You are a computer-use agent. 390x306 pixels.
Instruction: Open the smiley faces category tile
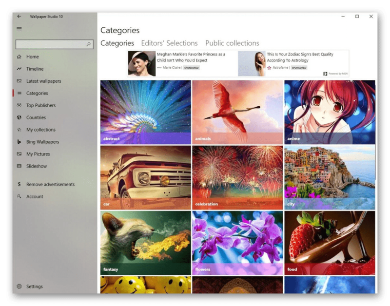point(146,285)
